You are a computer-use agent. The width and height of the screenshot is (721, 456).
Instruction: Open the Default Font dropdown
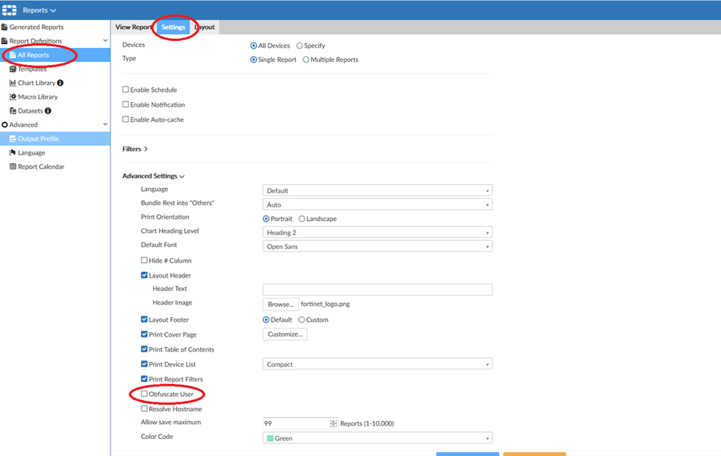click(x=377, y=246)
